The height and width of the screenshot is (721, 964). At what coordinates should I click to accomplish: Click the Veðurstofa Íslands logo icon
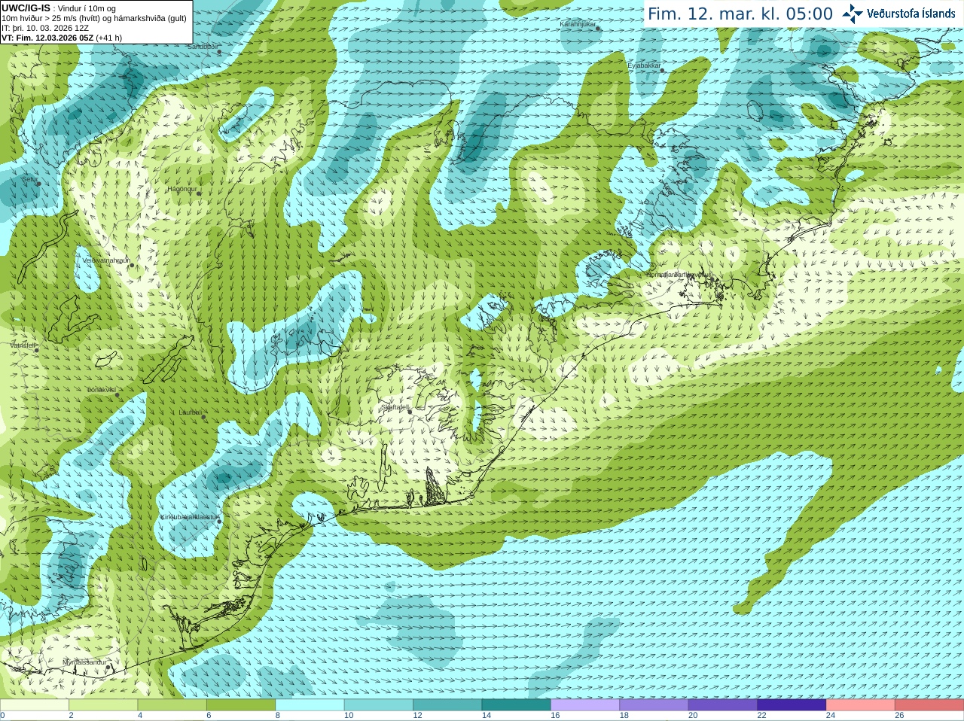[x=853, y=14]
